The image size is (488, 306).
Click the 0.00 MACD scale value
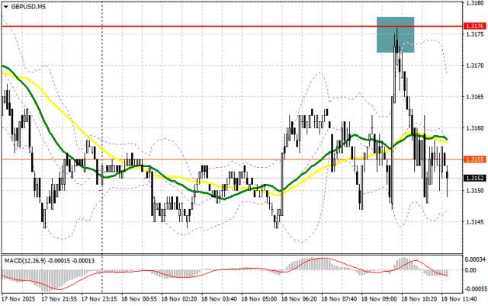[472, 270]
